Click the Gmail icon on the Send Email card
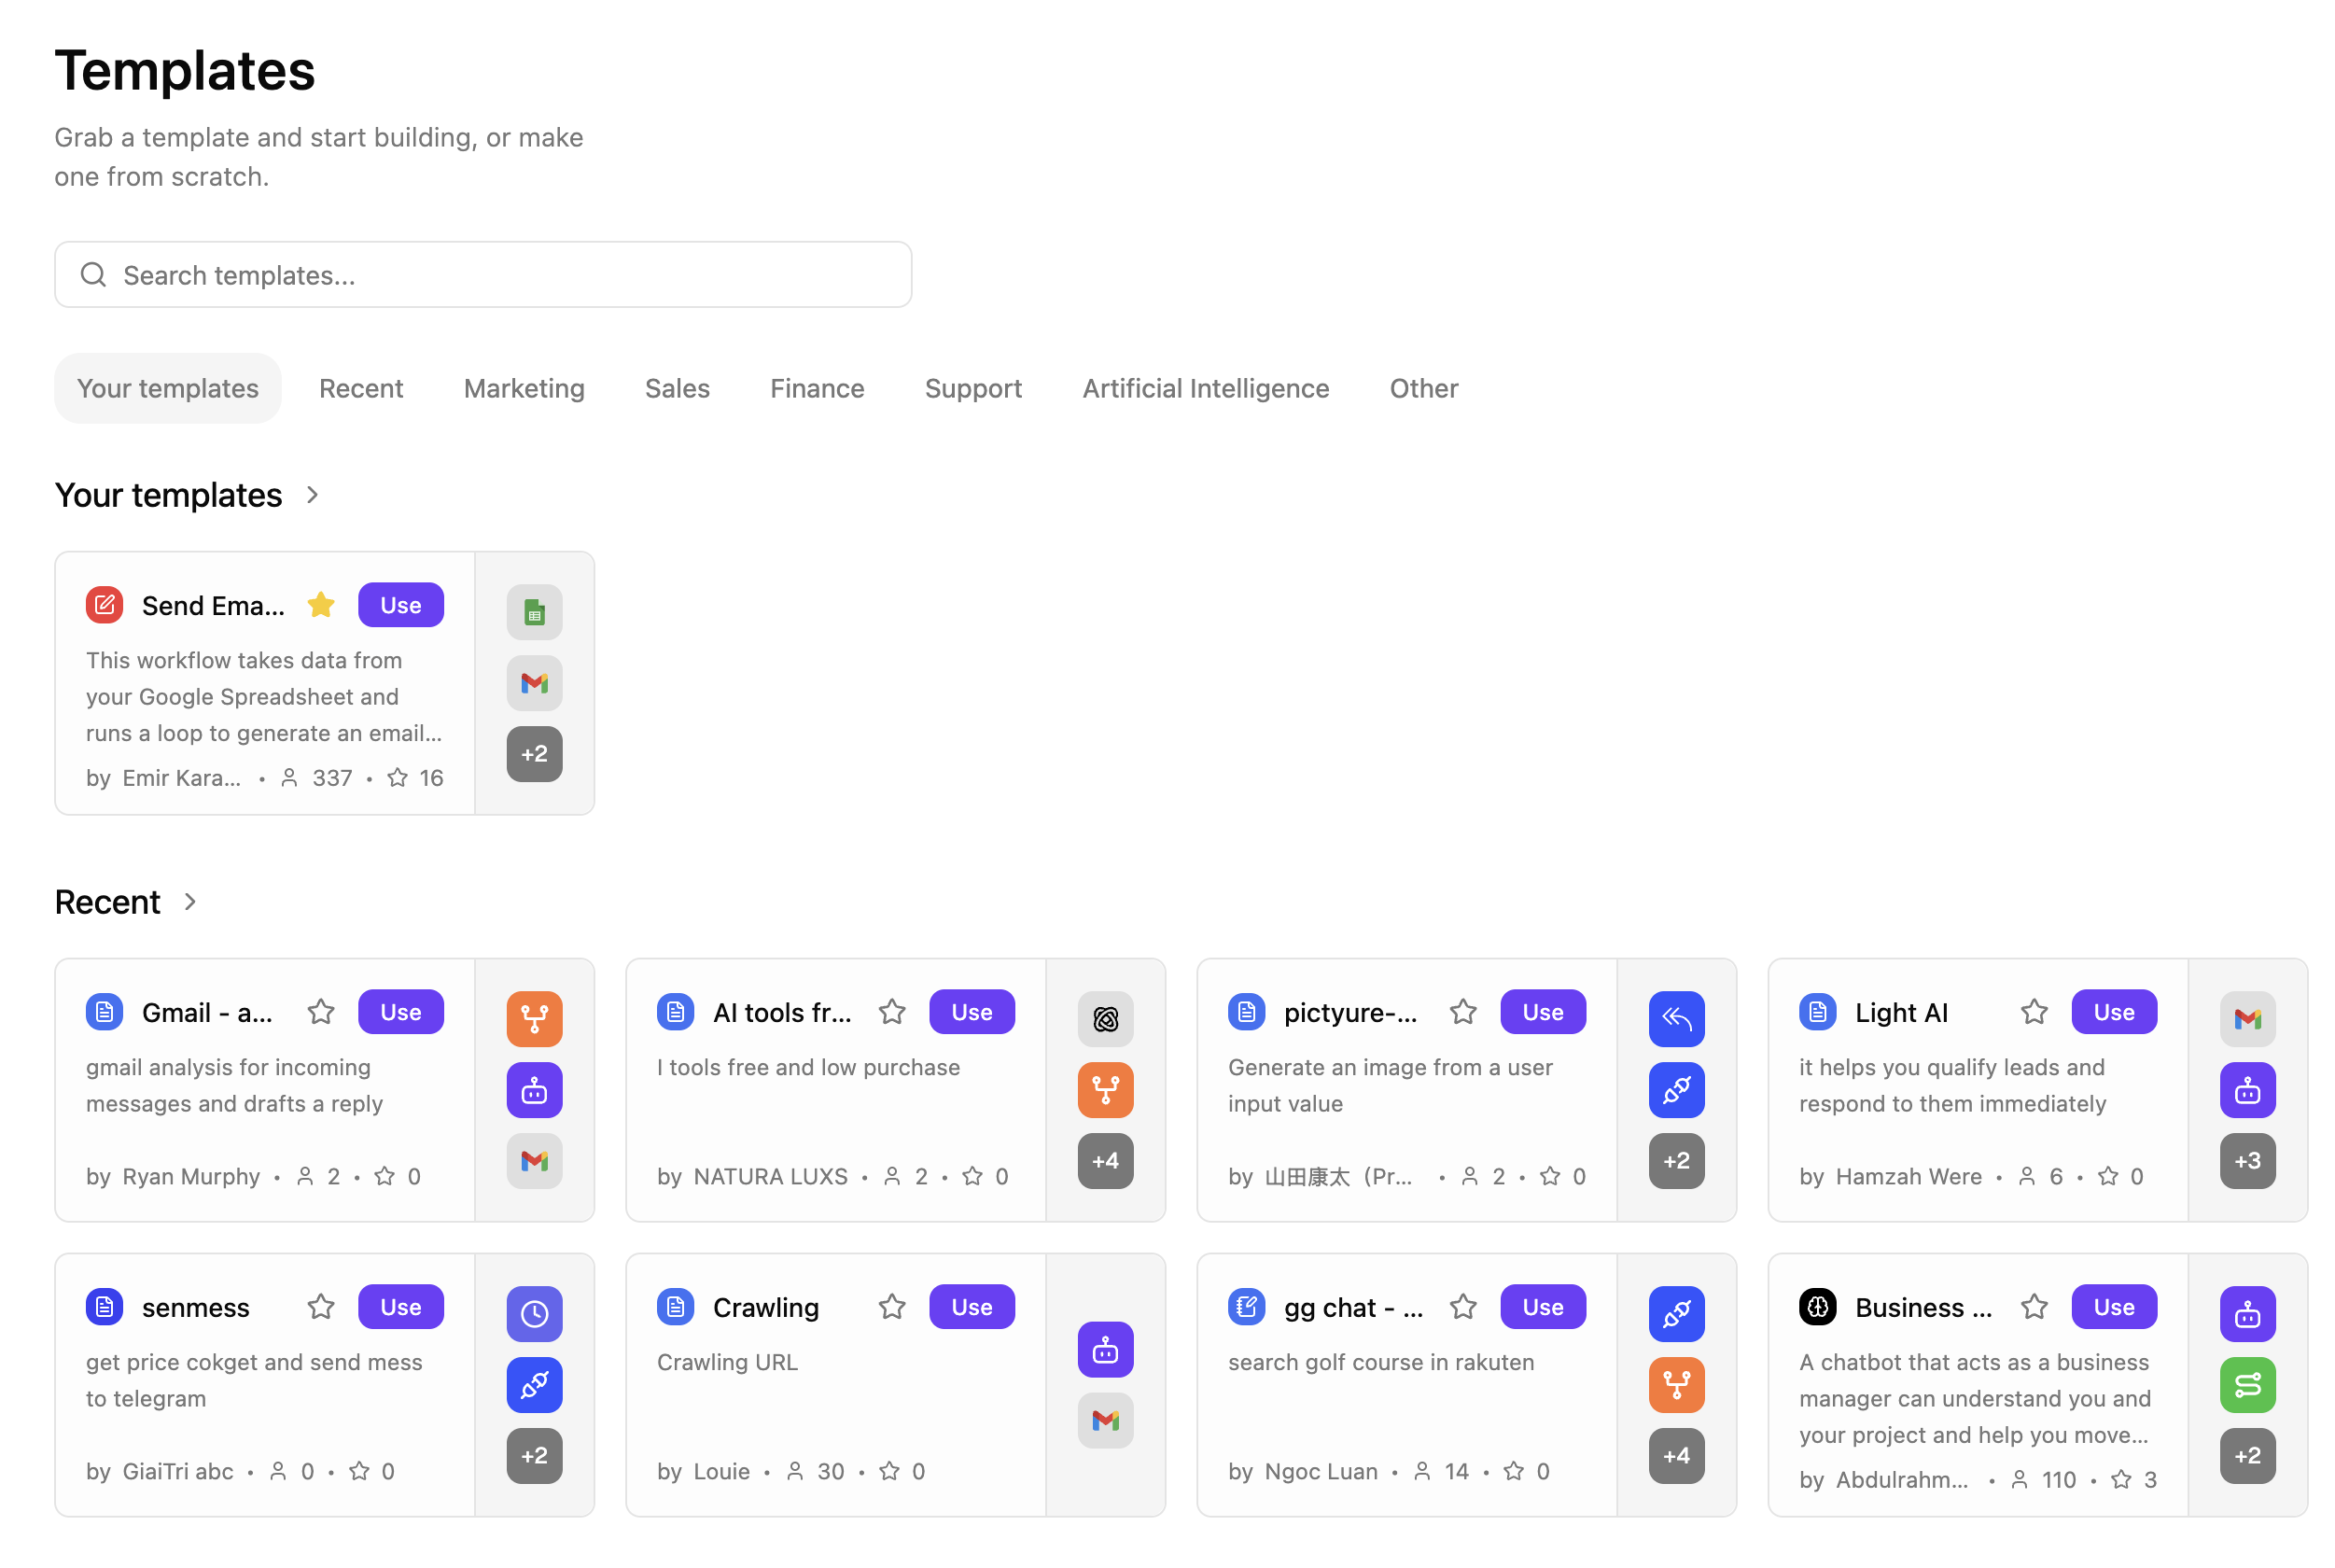2335x1568 pixels. (535, 683)
